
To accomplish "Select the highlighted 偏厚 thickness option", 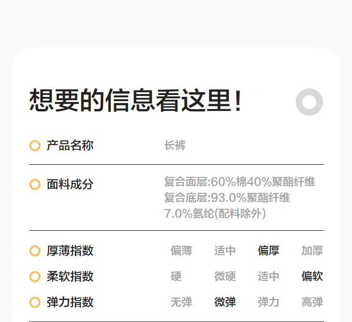I will point(268,250).
